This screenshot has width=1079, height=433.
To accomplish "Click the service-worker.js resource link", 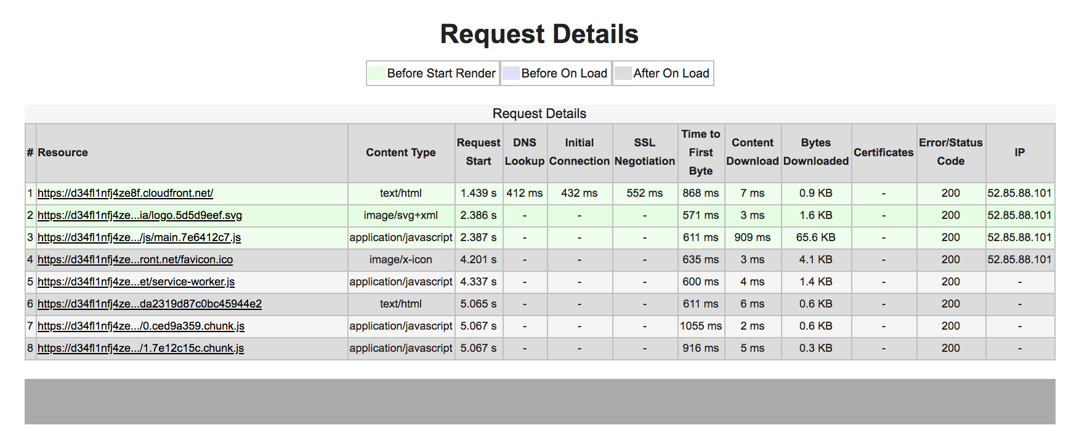I will point(135,282).
